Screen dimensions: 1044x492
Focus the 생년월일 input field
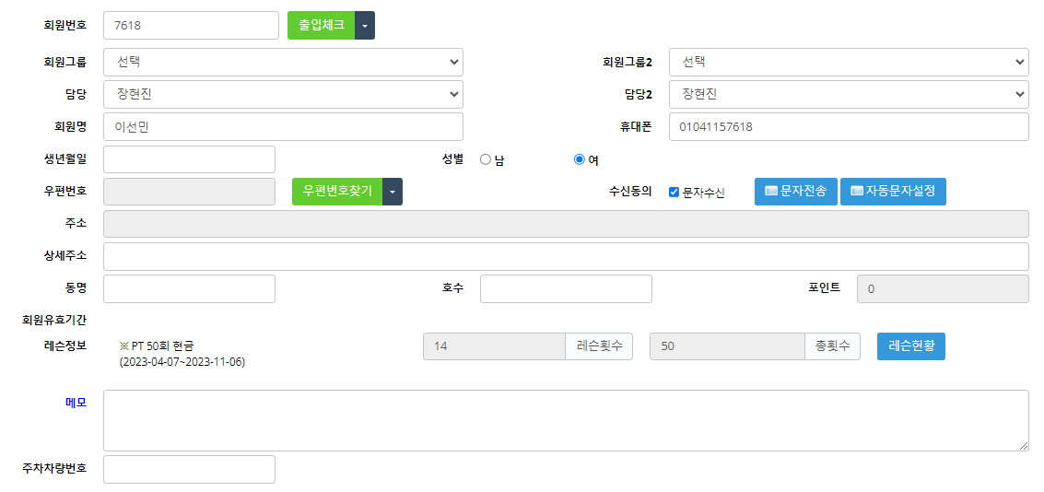click(189, 159)
